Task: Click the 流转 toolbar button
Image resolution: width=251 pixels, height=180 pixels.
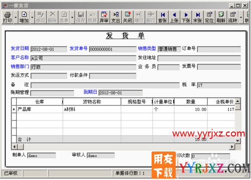Action: coord(233,17)
